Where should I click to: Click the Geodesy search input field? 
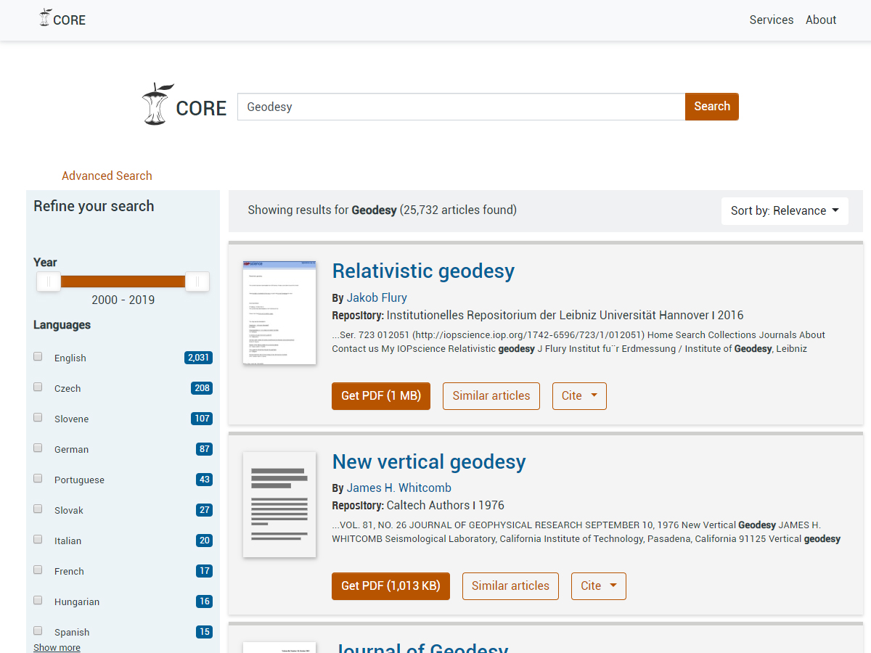click(x=460, y=107)
